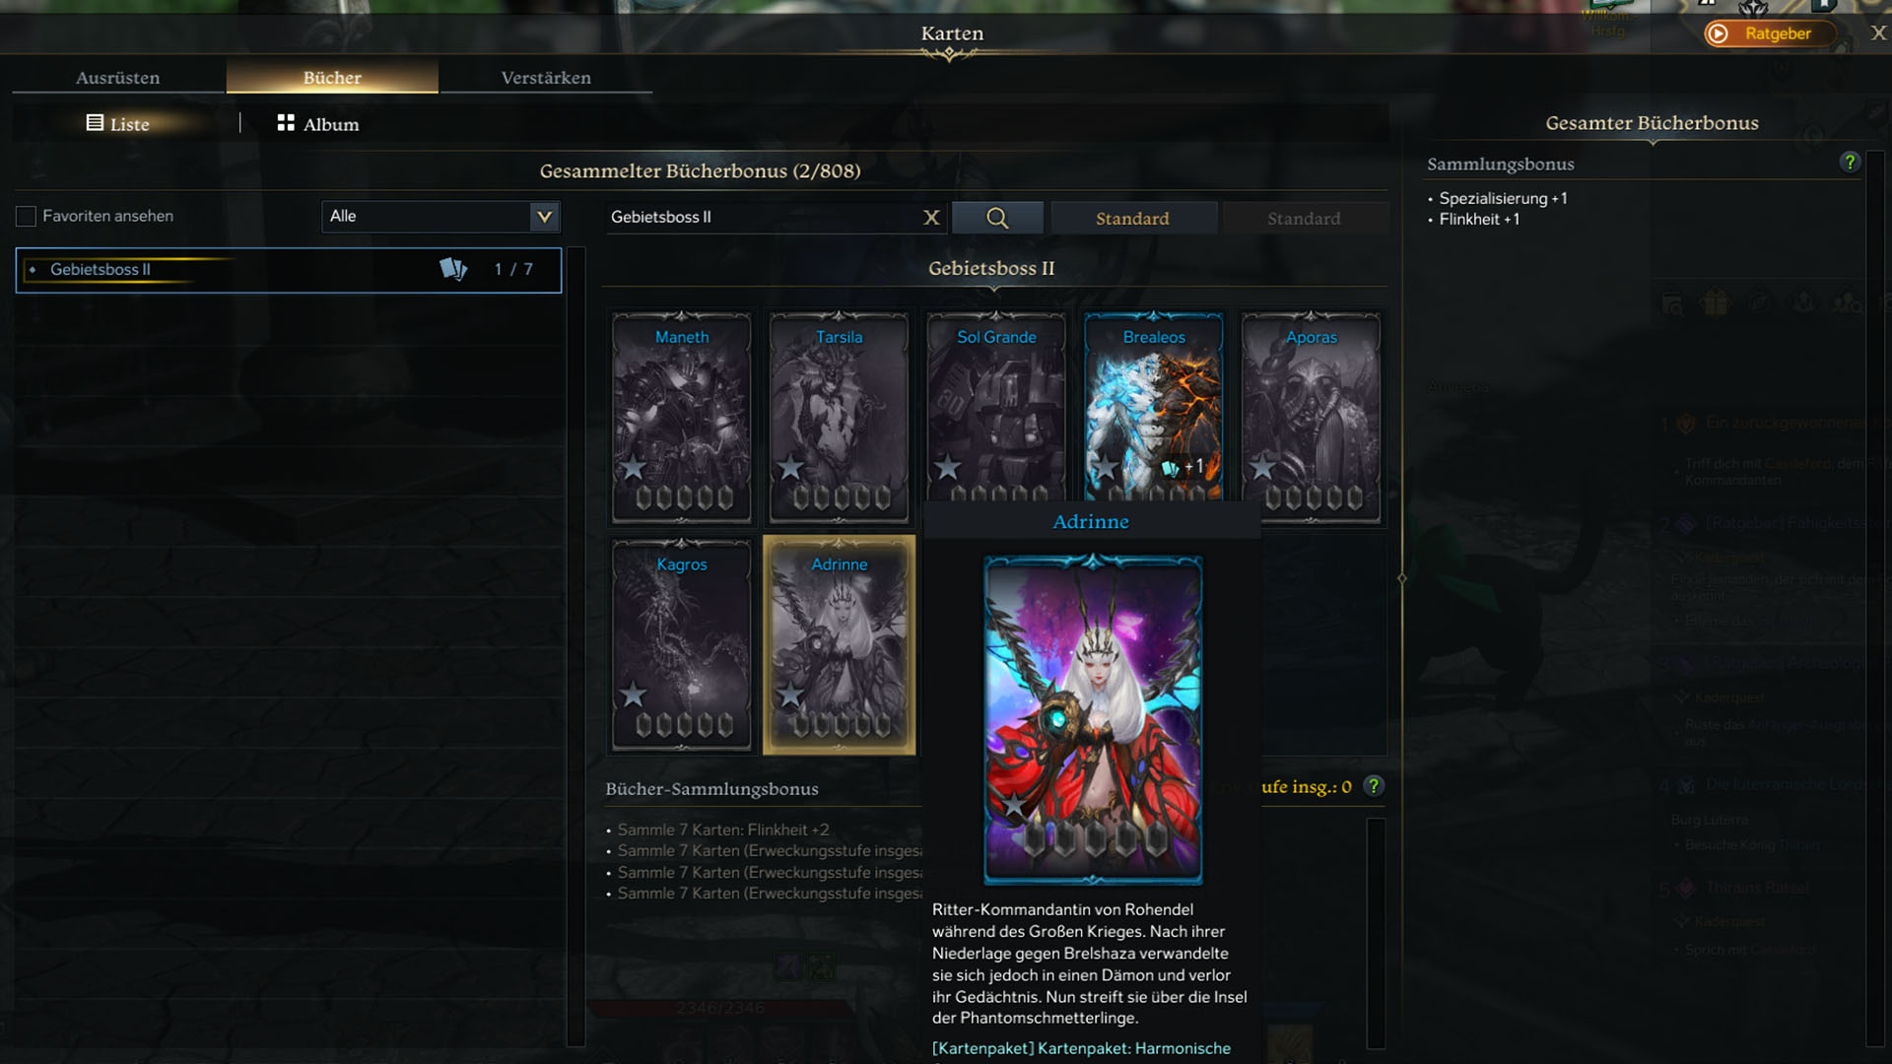
Task: Click the card deck icon in Gebietsboss II row
Action: (x=453, y=269)
